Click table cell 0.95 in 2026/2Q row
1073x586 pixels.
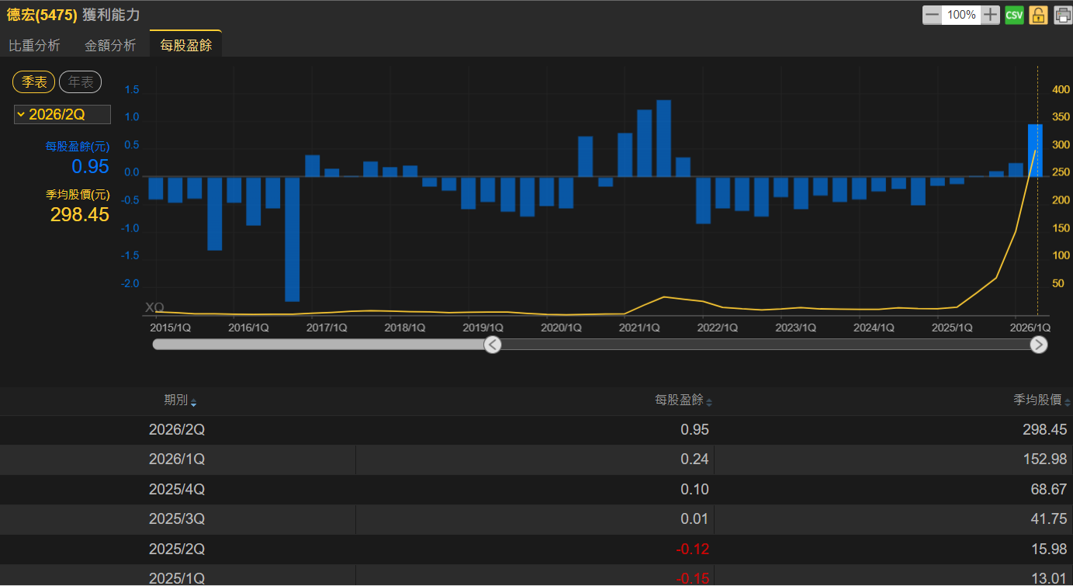694,430
